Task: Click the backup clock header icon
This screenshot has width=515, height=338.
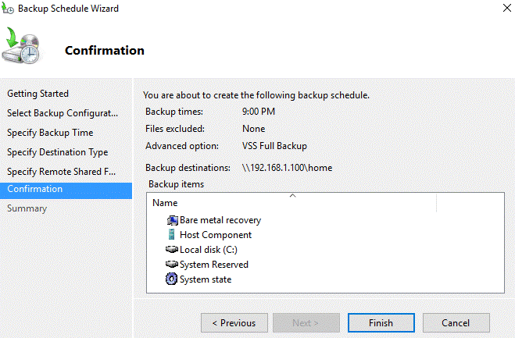Action: [x=26, y=49]
